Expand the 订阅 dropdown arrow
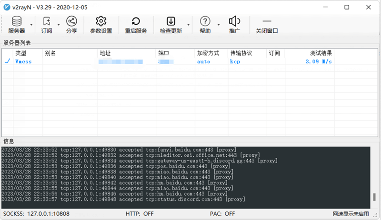The width and height of the screenshot is (381, 220). click(59, 25)
